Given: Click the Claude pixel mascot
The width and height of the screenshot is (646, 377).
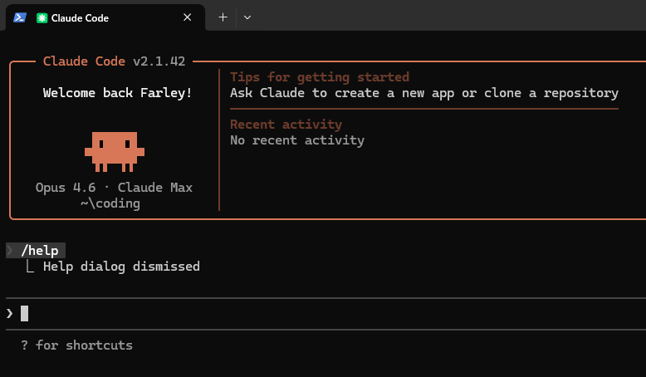Looking at the screenshot, I should (115, 152).
